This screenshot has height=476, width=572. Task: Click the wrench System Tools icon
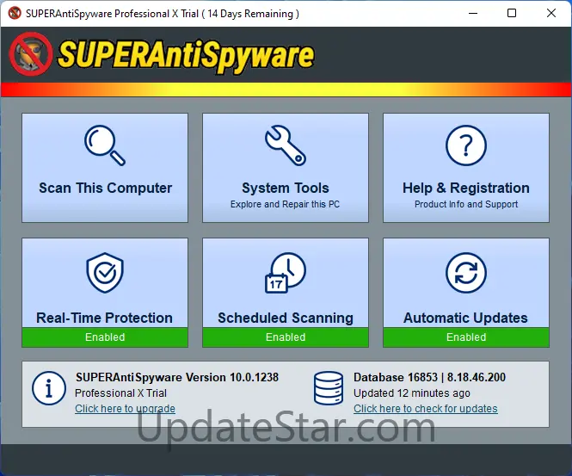pyautogui.click(x=286, y=145)
